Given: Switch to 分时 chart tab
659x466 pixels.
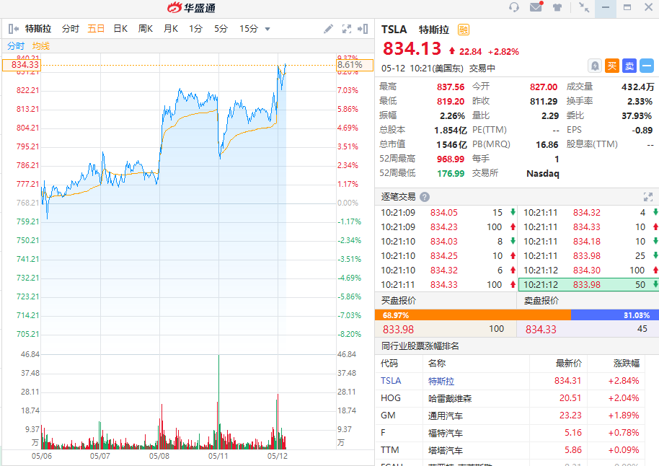Looking at the screenshot, I should tap(70, 29).
